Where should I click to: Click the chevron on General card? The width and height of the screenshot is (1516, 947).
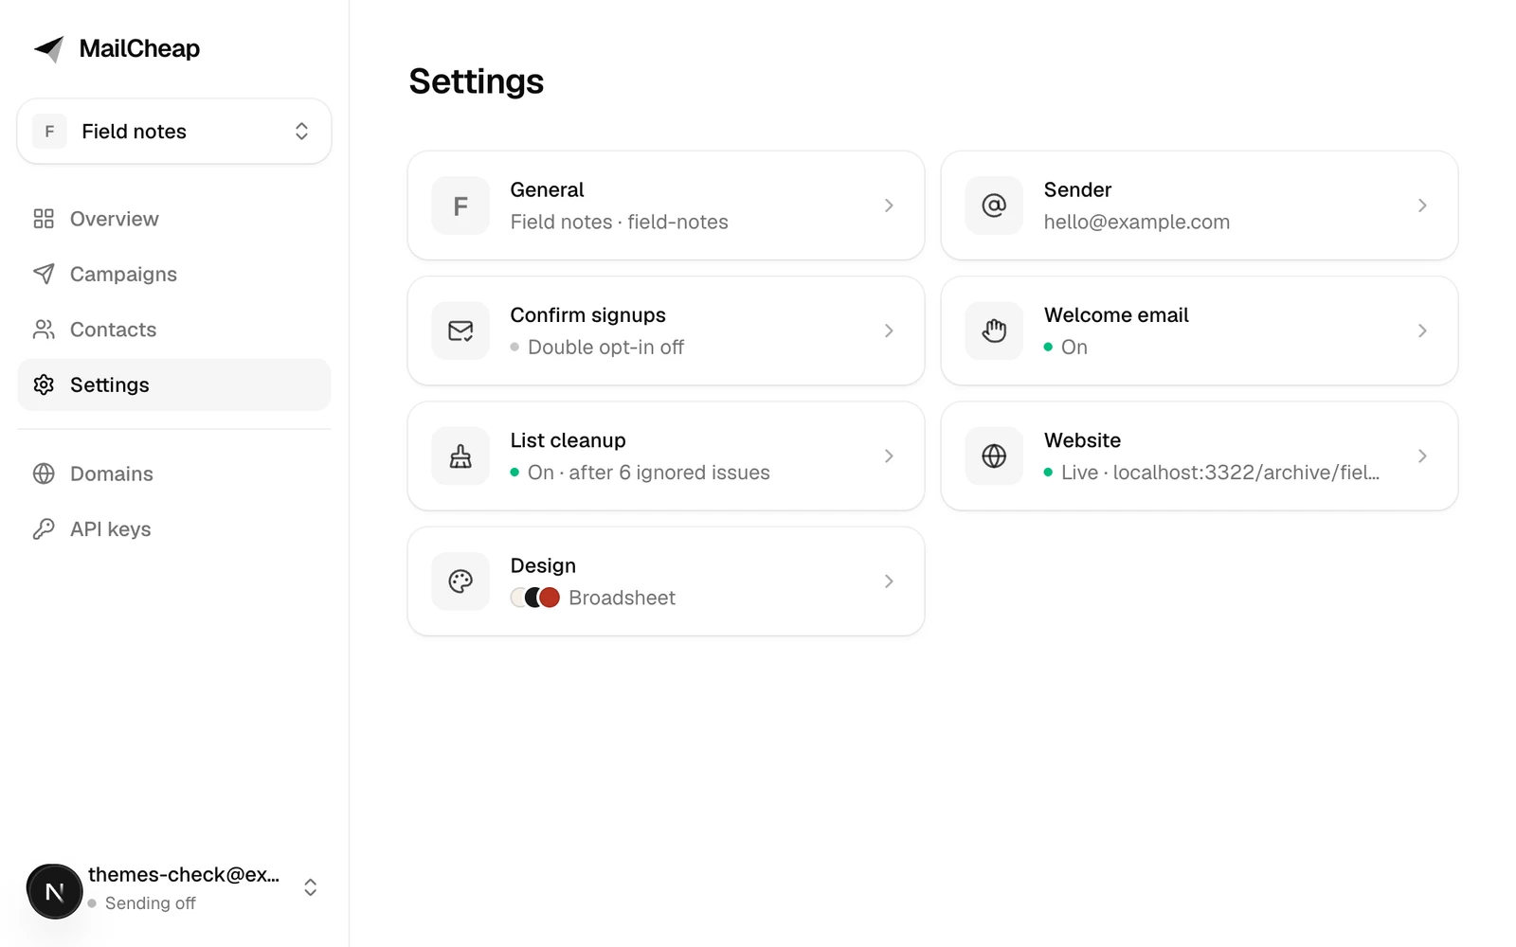coord(889,205)
